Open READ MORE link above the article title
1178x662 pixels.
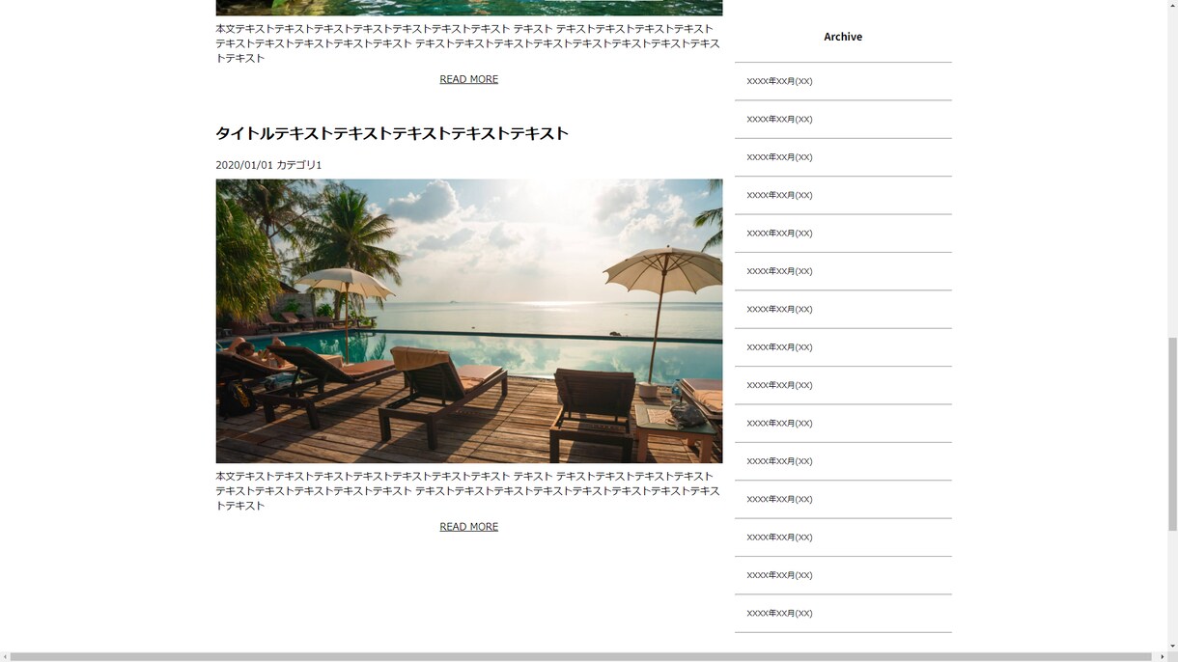pos(468,79)
